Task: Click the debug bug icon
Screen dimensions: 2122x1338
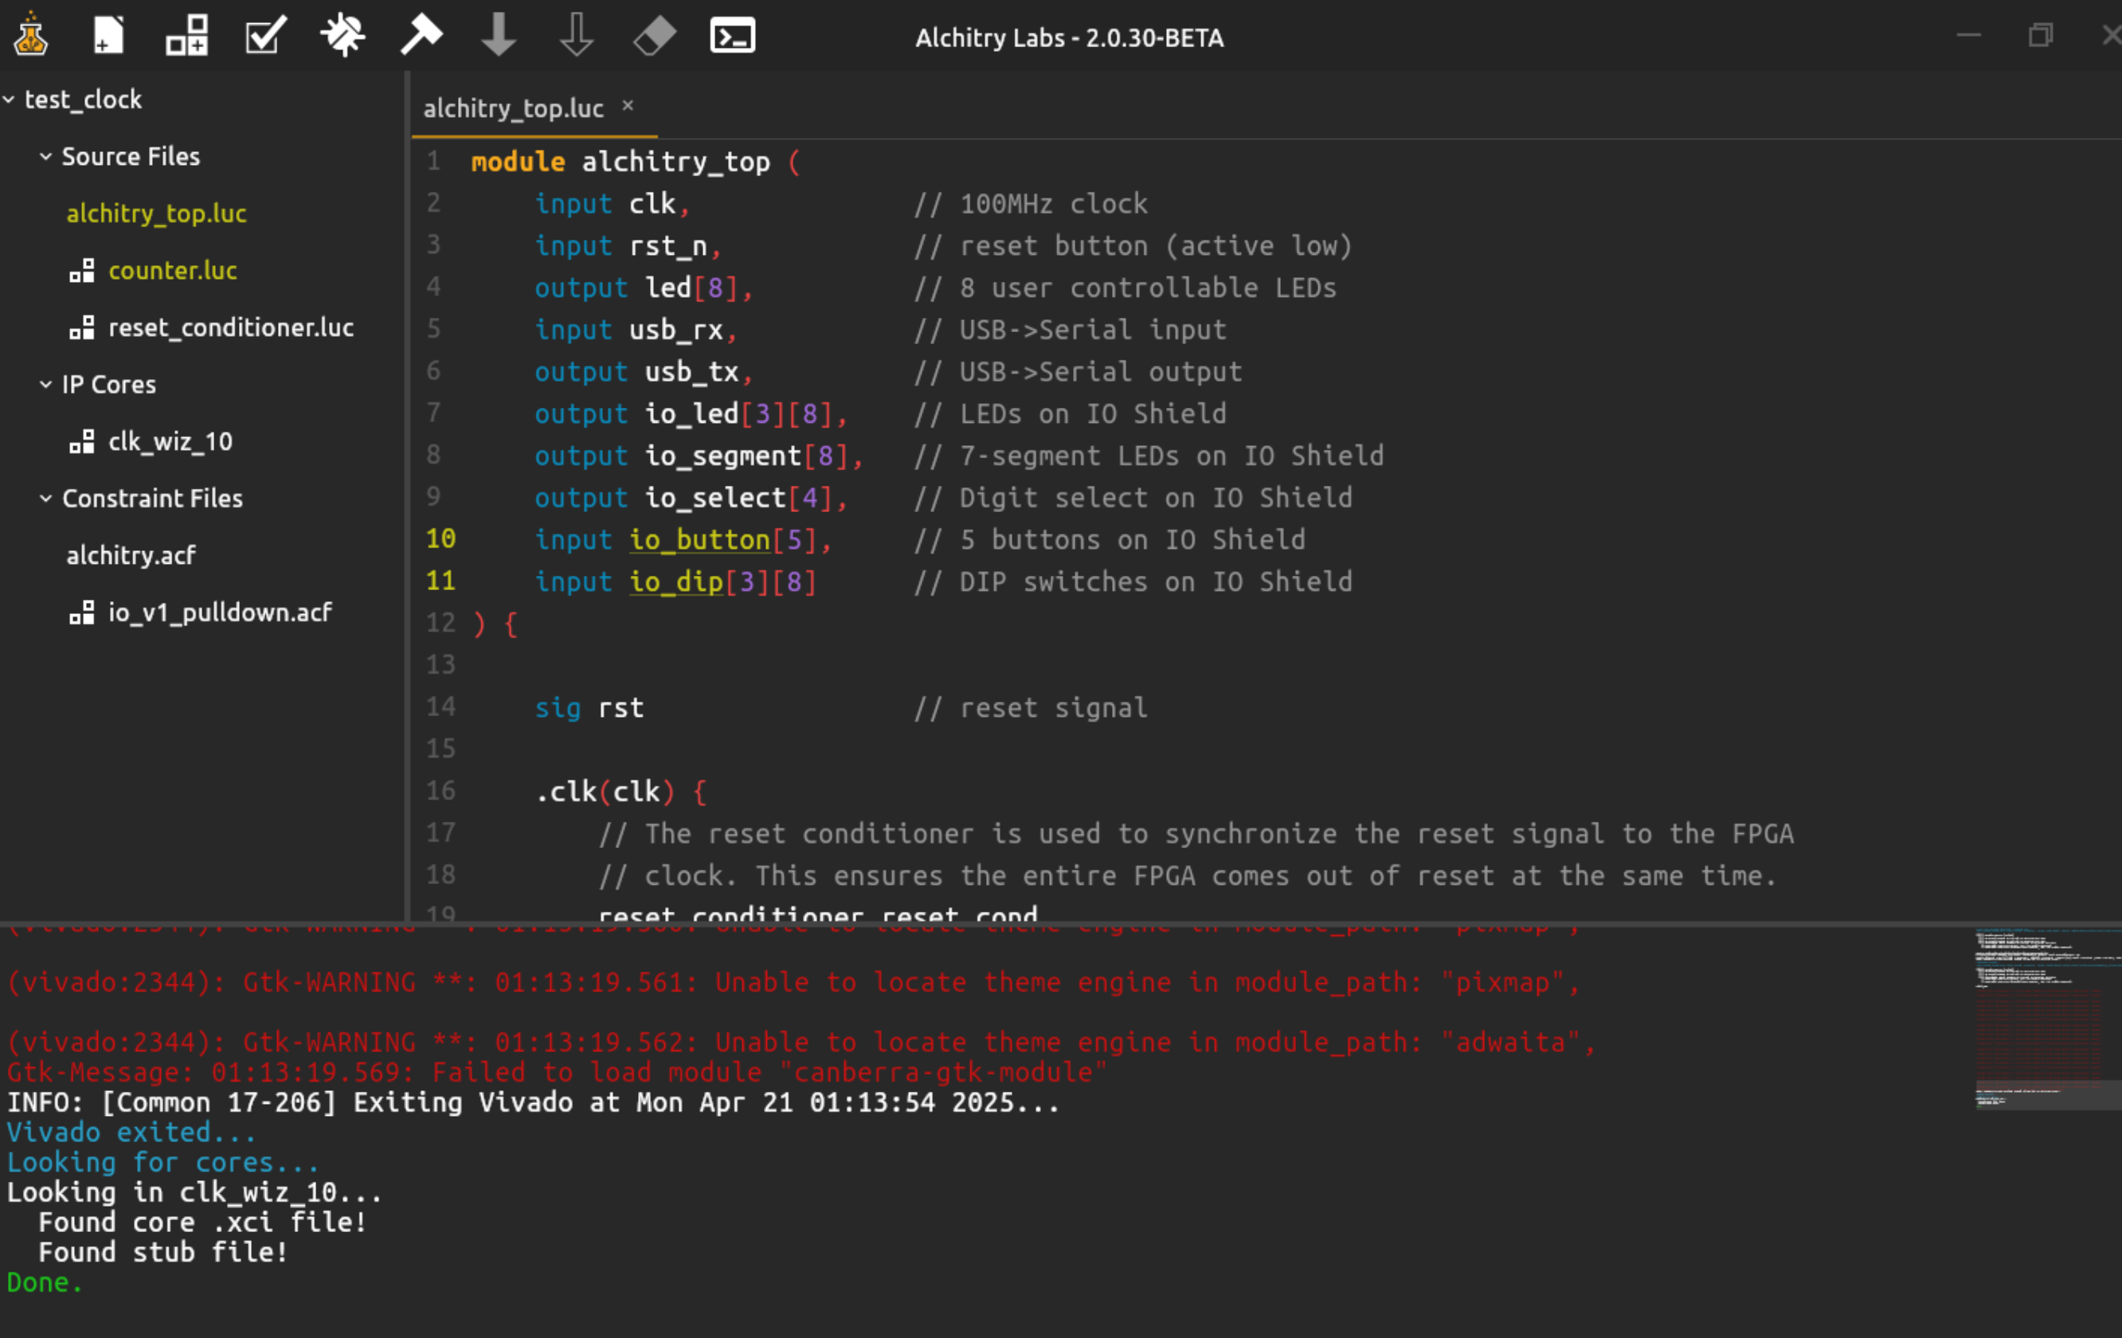Action: (x=342, y=35)
